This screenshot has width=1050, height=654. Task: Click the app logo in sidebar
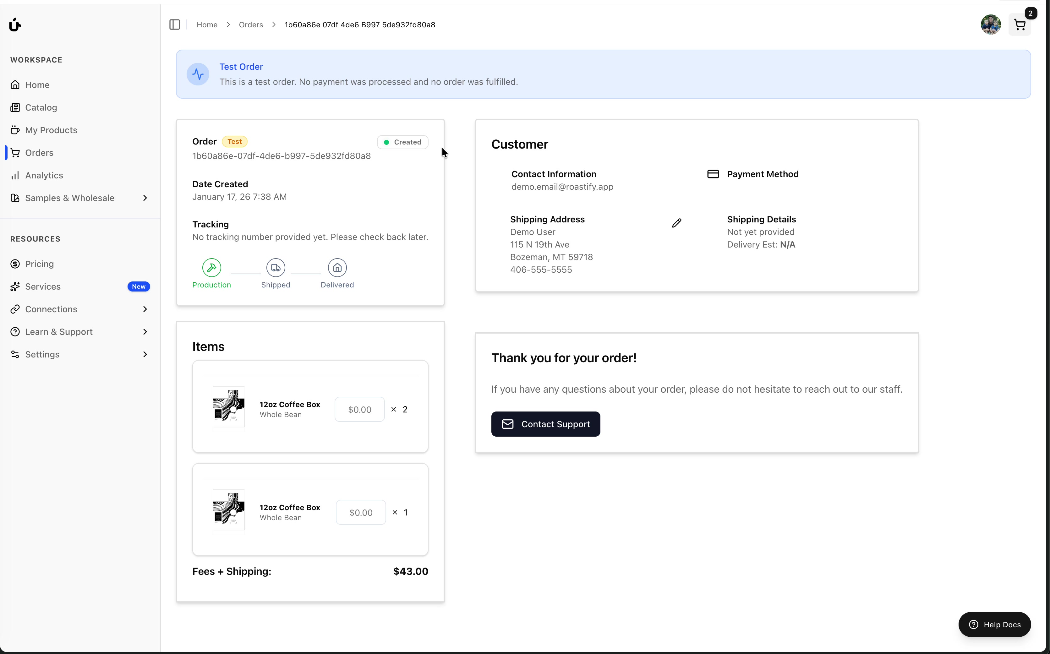(15, 25)
